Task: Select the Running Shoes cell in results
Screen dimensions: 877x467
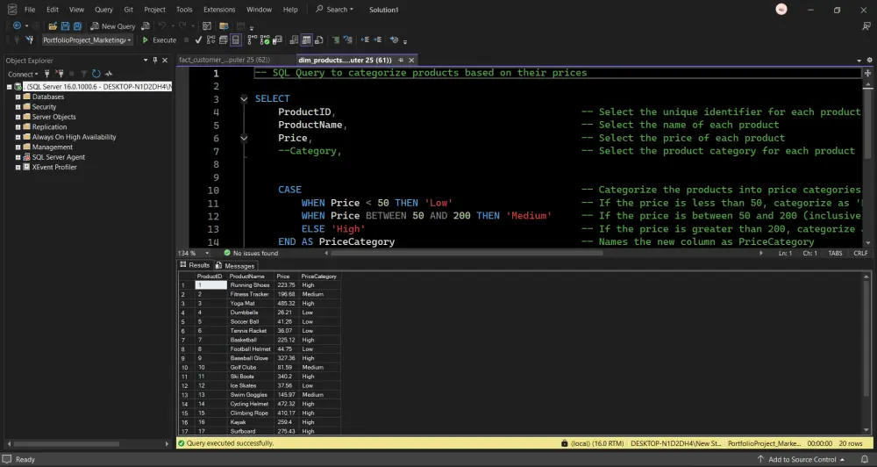Action: pos(250,285)
